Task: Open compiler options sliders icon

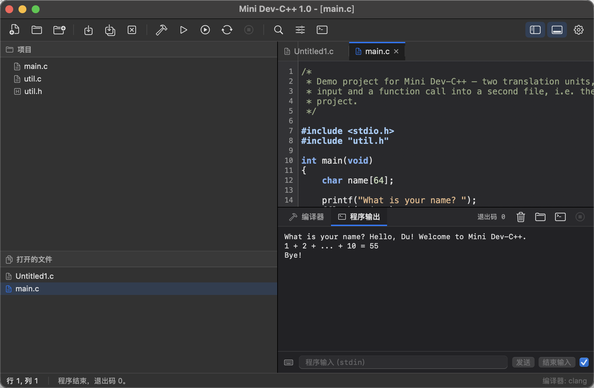Action: [x=300, y=30]
